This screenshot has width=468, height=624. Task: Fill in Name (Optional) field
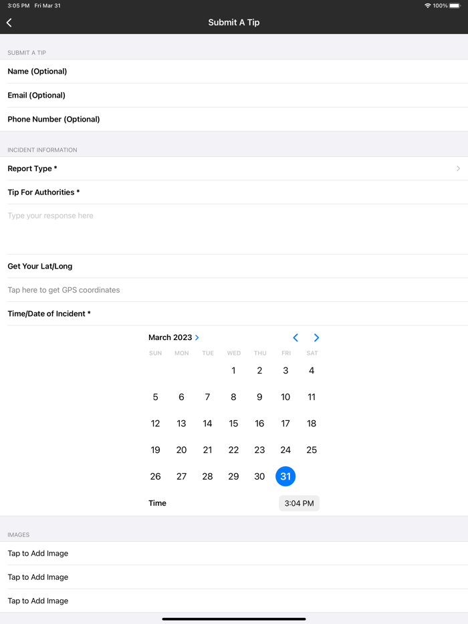tap(234, 71)
